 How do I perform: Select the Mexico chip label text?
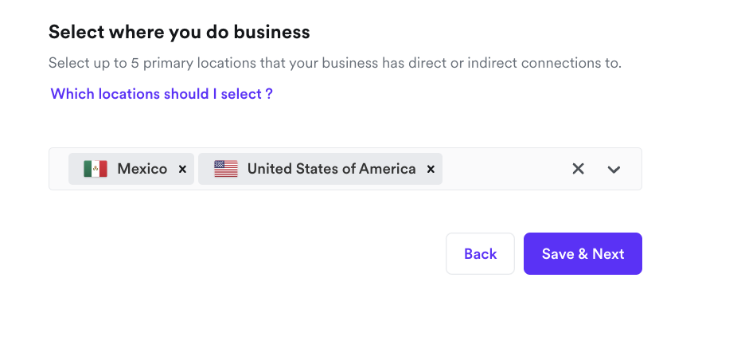click(142, 169)
